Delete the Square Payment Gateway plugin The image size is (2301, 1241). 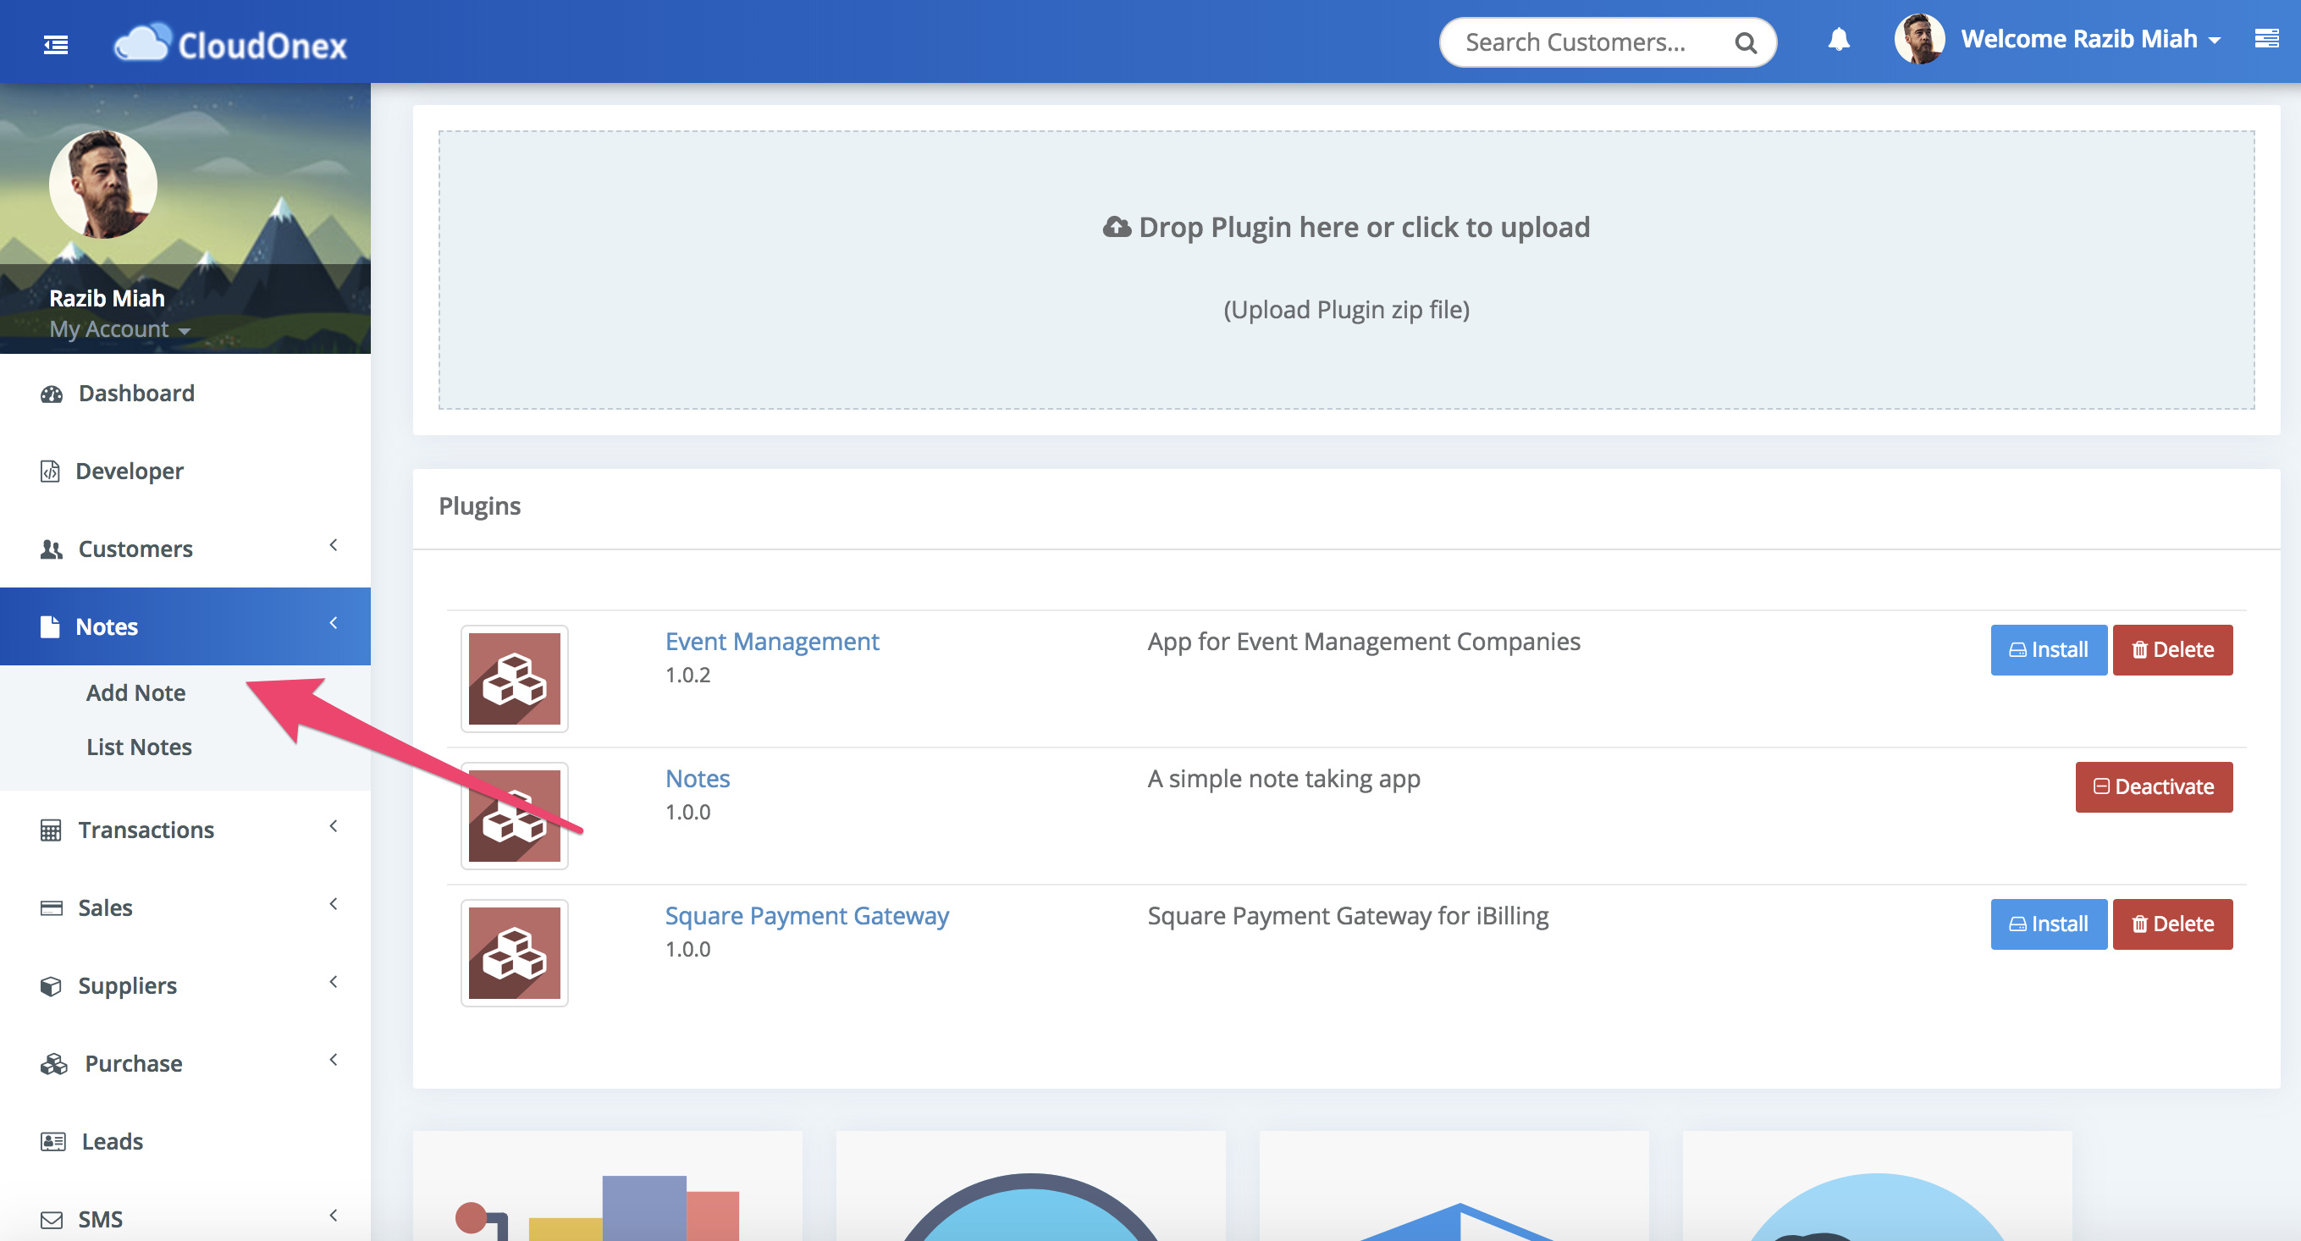click(2172, 924)
